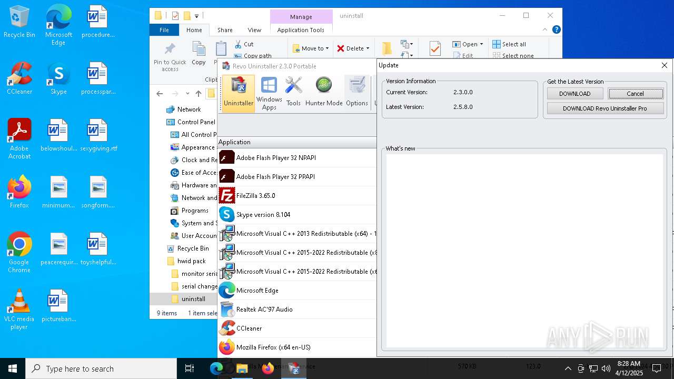Image resolution: width=674 pixels, height=379 pixels.
Task: Open Explorer help via question mark icon
Action: click(x=556, y=30)
